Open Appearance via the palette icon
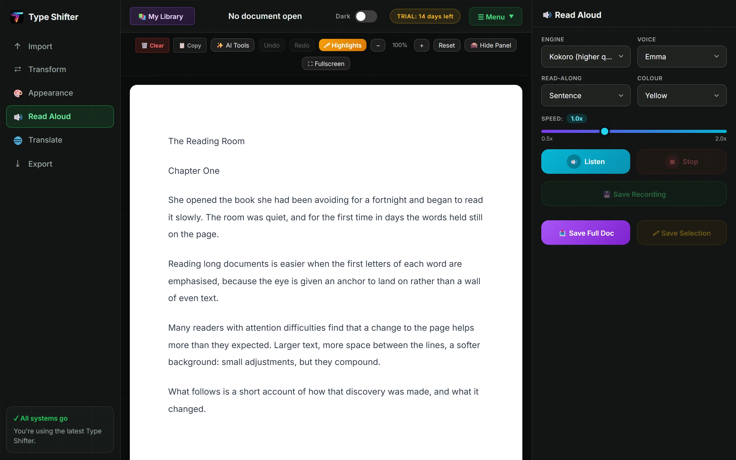The width and height of the screenshot is (736, 460). pos(18,93)
